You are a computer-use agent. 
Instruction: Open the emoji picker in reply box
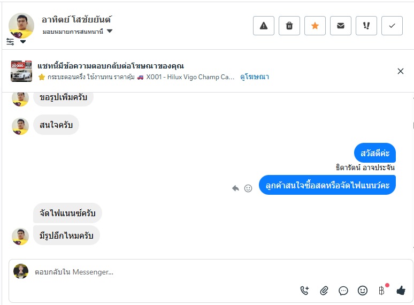[363, 291]
